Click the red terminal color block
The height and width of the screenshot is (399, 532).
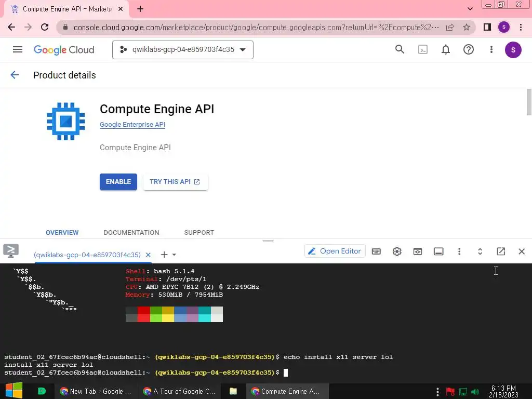click(x=144, y=314)
